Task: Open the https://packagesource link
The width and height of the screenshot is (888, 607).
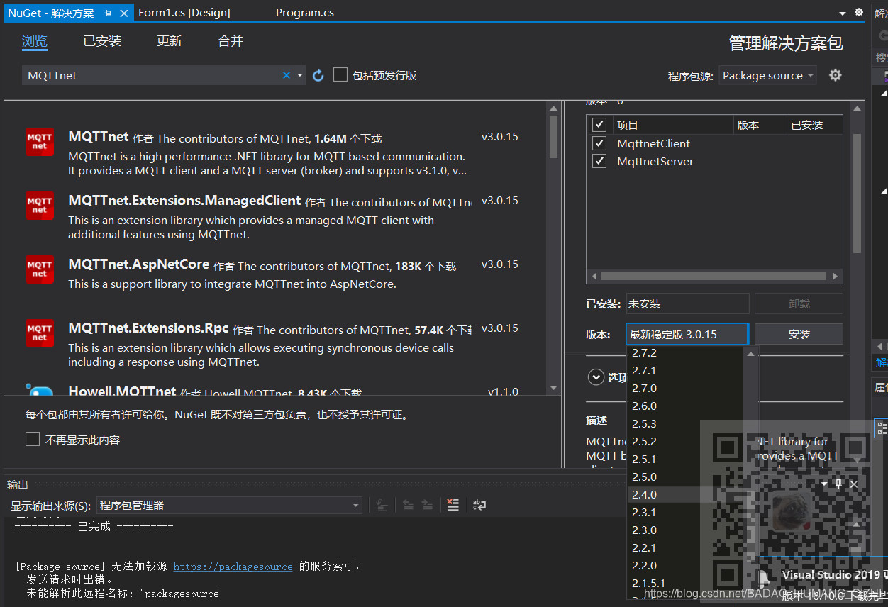Action: pyautogui.click(x=232, y=566)
